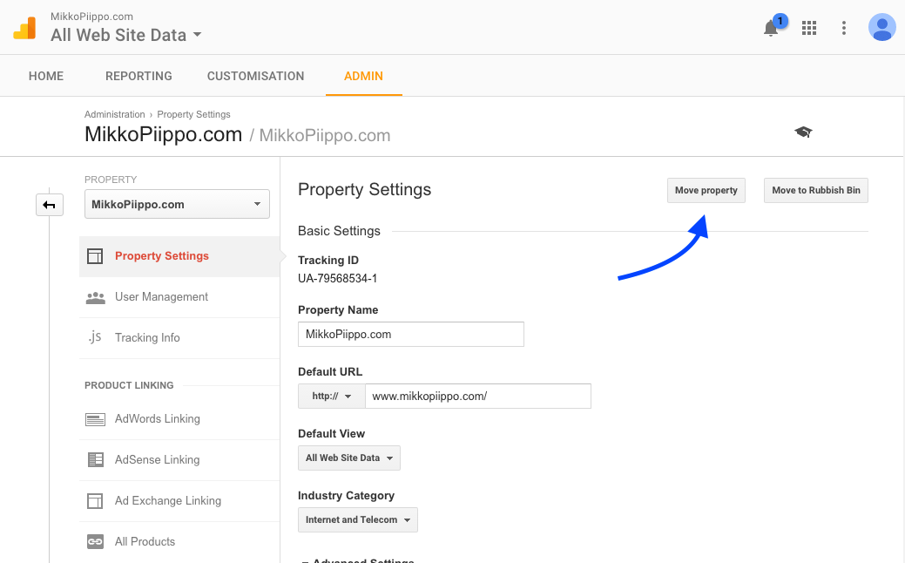Viewport: 905px width, 563px height.
Task: Open the Default View dropdown
Action: [349, 458]
